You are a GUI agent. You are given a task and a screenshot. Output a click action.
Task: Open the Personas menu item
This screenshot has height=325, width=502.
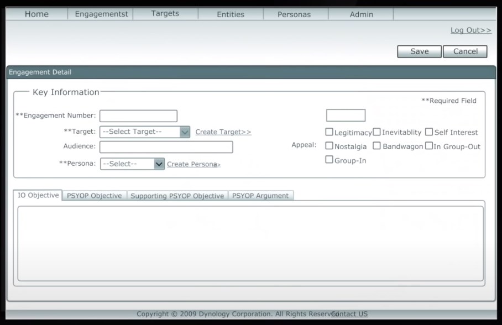(294, 14)
